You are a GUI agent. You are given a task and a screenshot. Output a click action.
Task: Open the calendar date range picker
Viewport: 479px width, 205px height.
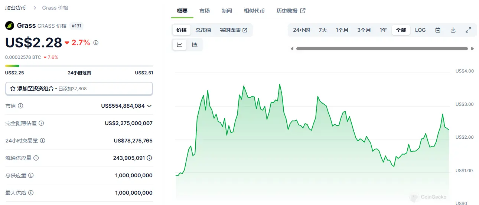click(x=438, y=30)
